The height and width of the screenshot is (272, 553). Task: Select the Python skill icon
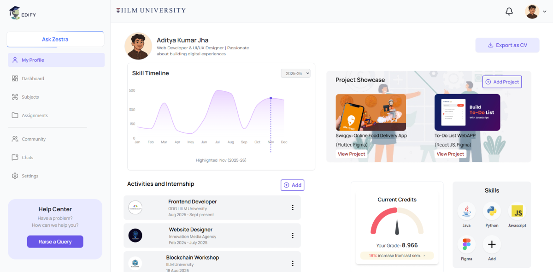(x=492, y=211)
